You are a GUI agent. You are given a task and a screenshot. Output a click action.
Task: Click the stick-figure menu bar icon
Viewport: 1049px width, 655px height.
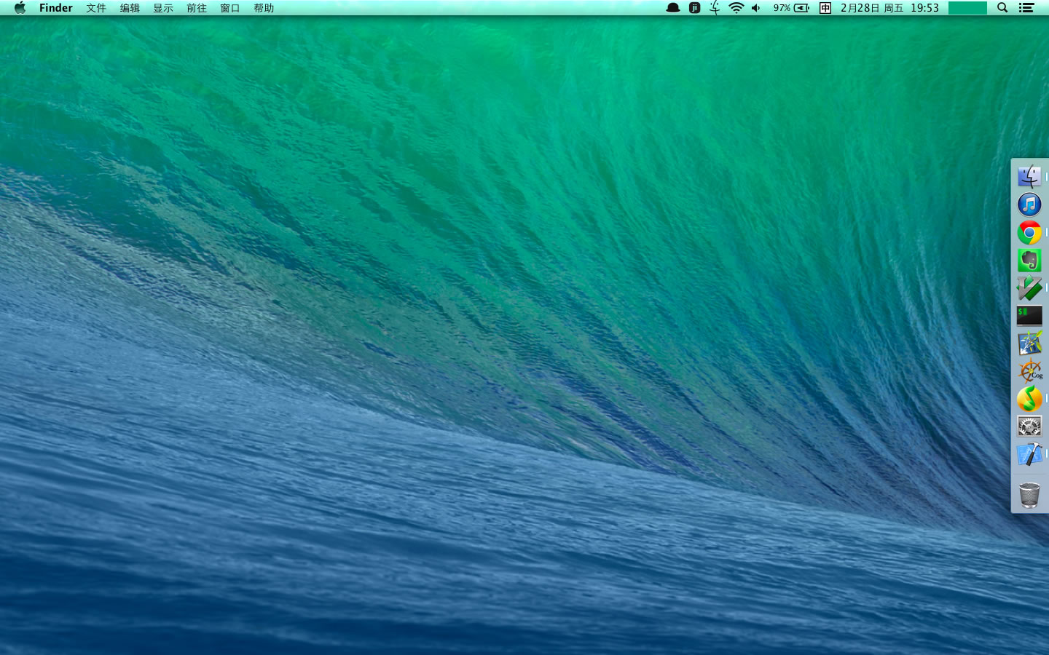715,8
